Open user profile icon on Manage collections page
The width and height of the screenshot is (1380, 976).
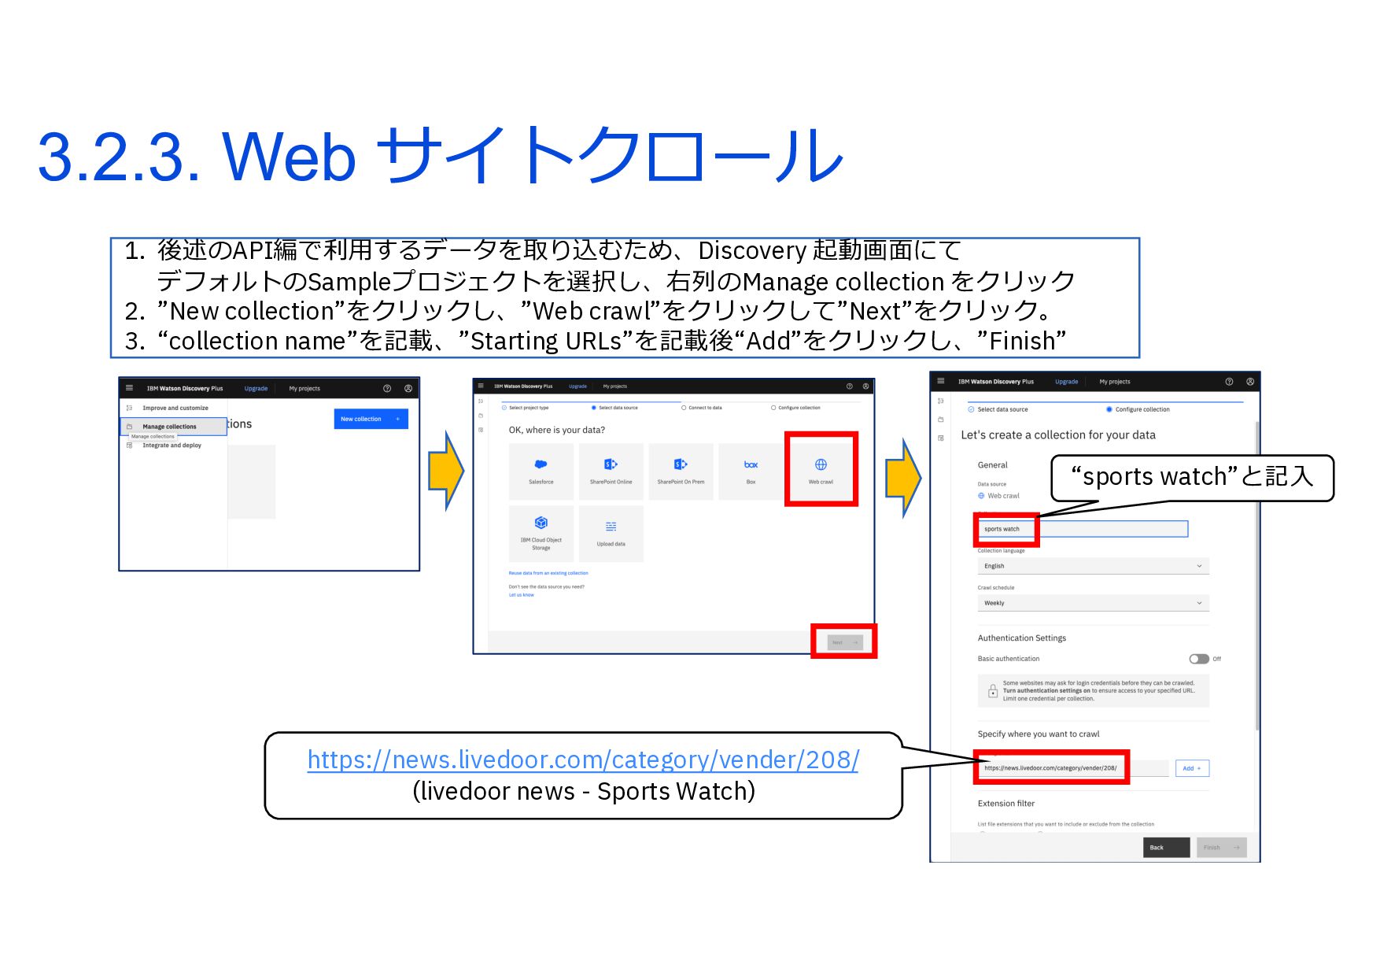(408, 388)
